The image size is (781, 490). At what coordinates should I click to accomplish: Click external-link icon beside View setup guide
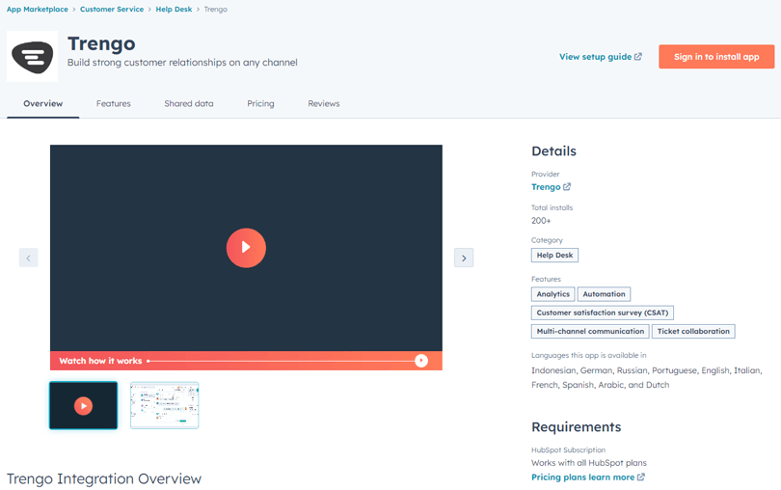(638, 56)
